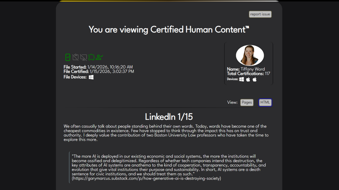Click the crossed-out clipboard icon
339x190 pixels.
click(x=75, y=57)
